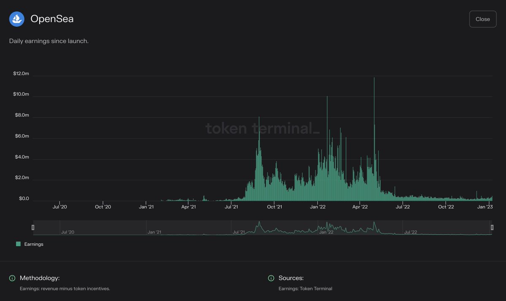Click the $8m earnings peak in late Aug '21

click(259, 159)
